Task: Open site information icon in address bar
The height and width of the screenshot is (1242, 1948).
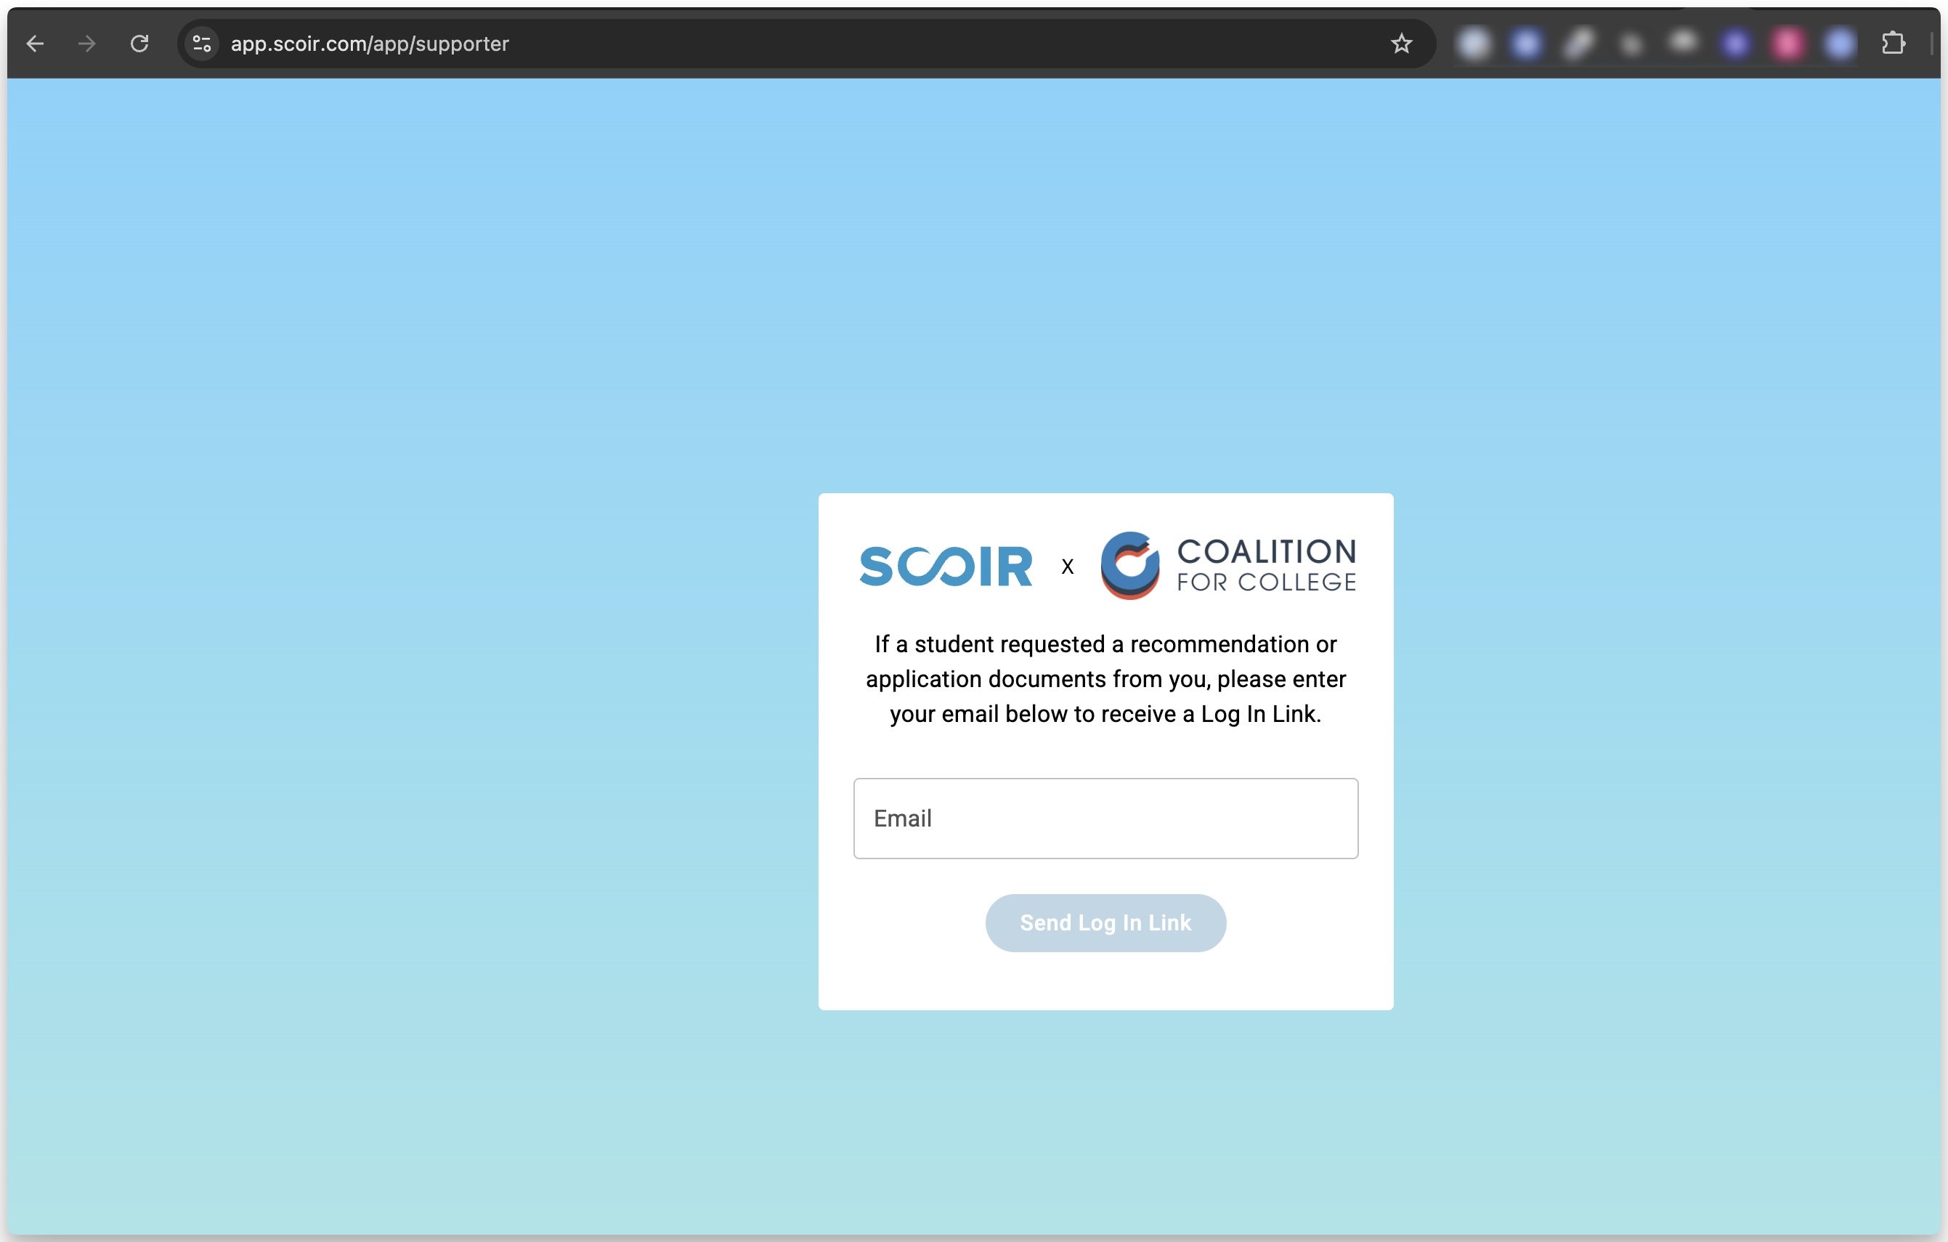Action: (x=201, y=44)
